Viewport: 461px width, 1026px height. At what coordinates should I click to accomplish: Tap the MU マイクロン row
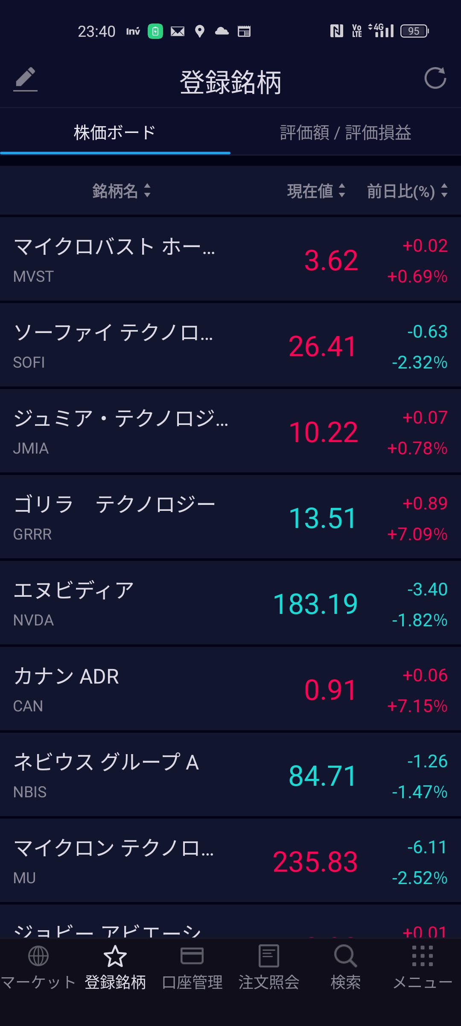[x=230, y=861]
